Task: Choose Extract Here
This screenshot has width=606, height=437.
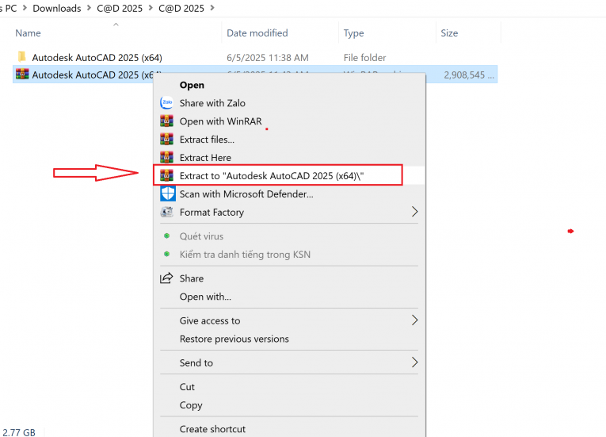Action: pos(205,158)
